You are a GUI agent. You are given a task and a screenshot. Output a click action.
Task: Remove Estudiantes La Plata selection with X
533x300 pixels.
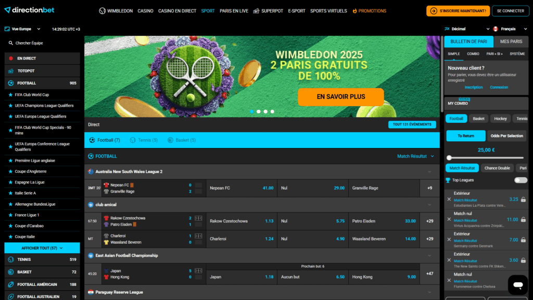point(449,199)
